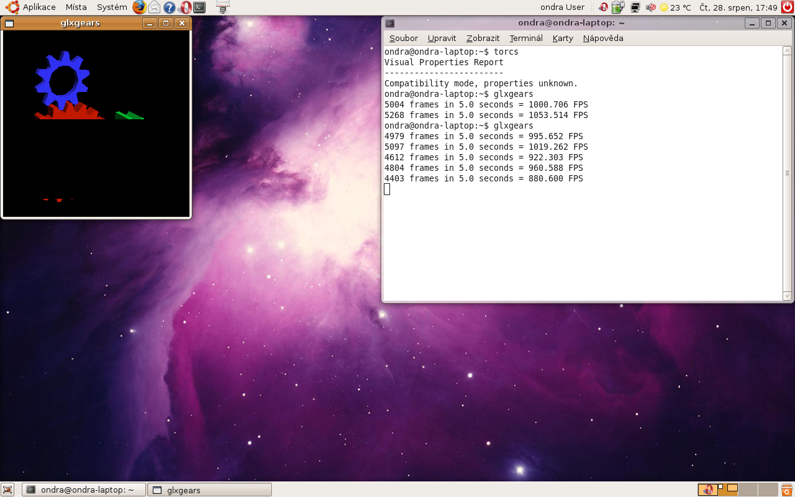795x497 pixels.
Task: Maximize the glxgears window
Action: click(166, 23)
